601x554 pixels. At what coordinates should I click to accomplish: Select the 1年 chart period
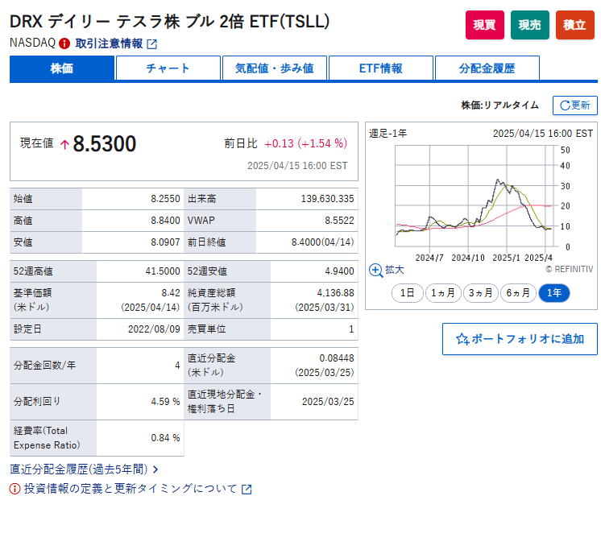[x=553, y=293]
